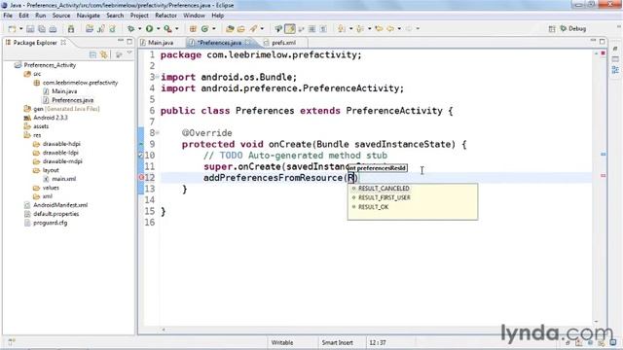
Task: Click the Open Task folder icon
Action: pos(241,29)
